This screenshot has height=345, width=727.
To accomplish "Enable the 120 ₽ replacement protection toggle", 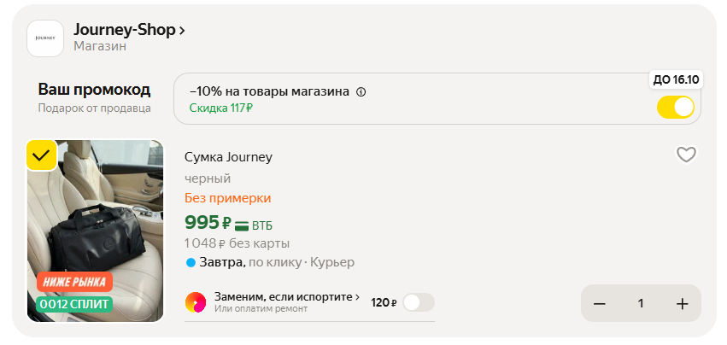I will (418, 302).
